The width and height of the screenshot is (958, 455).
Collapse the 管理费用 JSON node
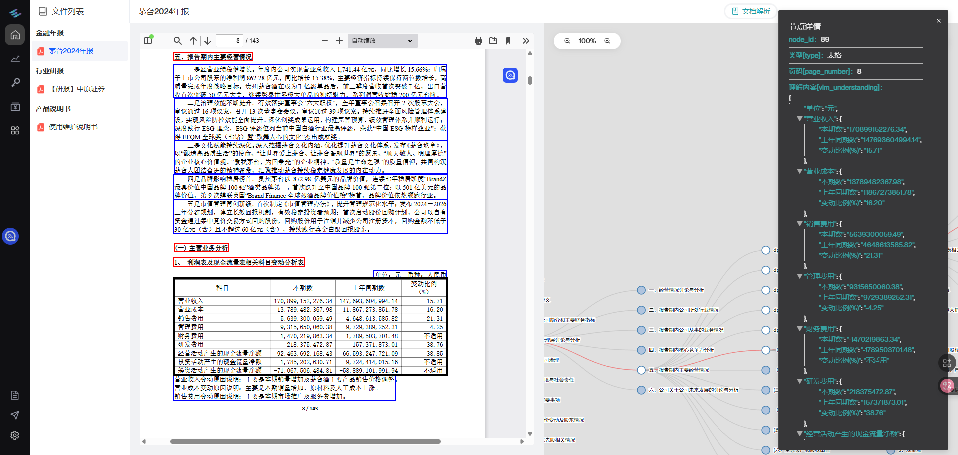(x=800, y=276)
